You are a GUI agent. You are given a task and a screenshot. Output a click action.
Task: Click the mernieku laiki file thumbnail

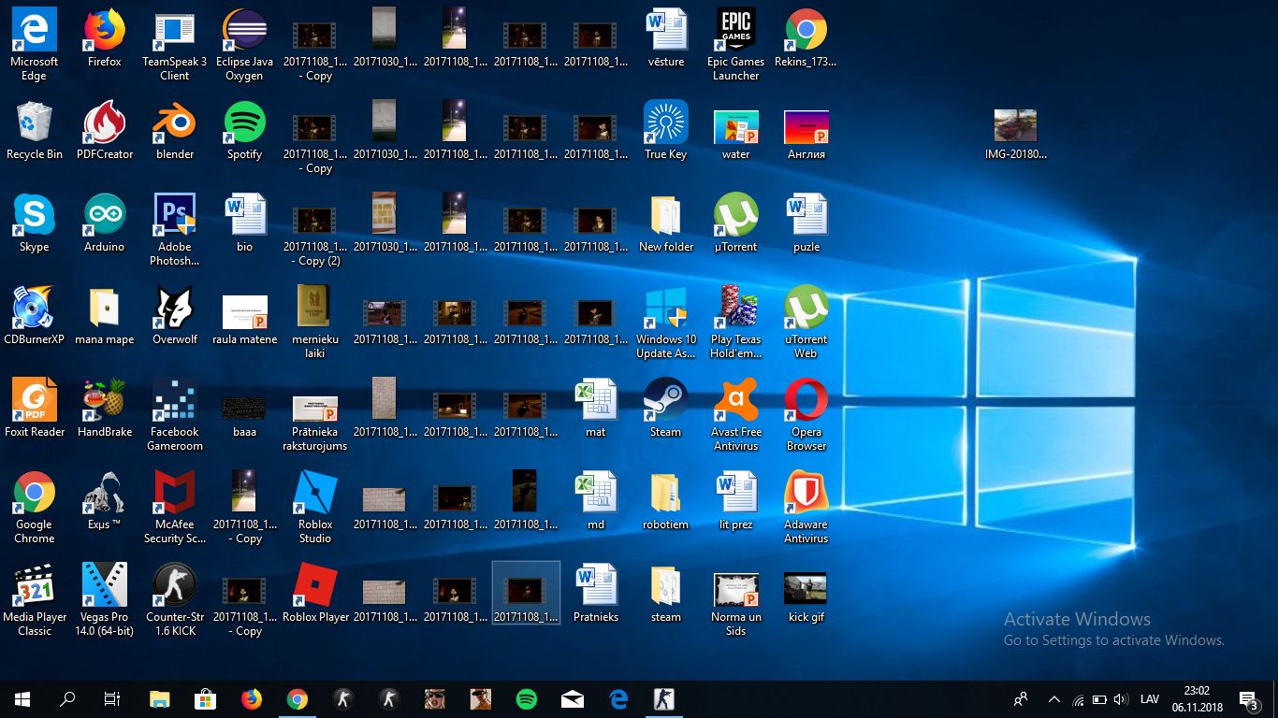pyautogui.click(x=315, y=323)
